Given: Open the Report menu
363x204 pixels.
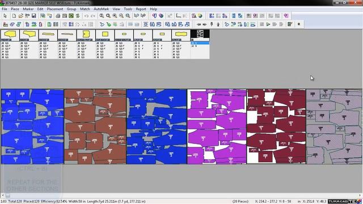Looking at the screenshot, I should (141, 9).
